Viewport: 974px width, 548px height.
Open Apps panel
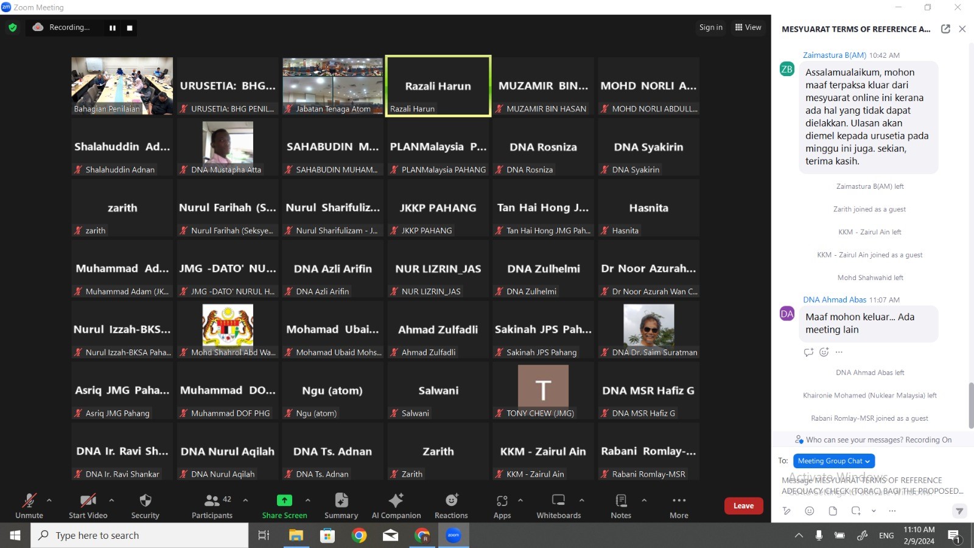point(502,506)
